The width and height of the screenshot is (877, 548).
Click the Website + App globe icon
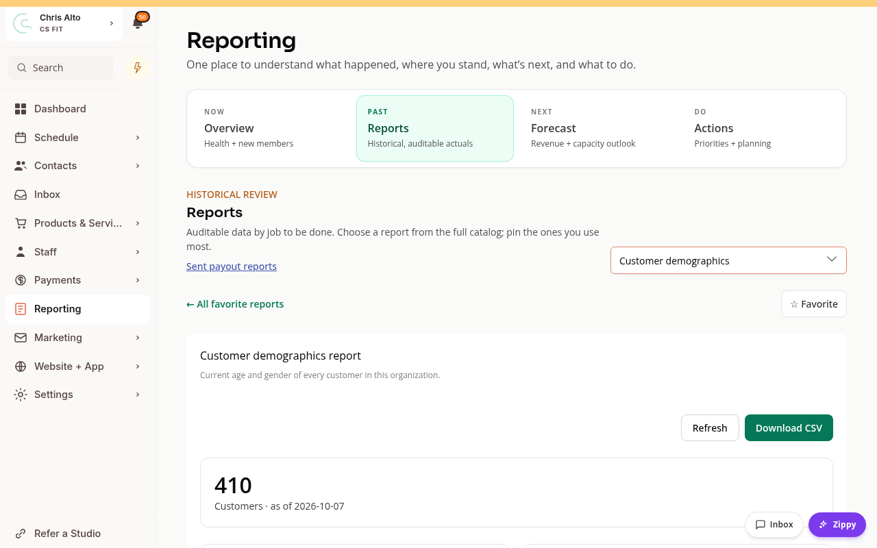(x=21, y=366)
